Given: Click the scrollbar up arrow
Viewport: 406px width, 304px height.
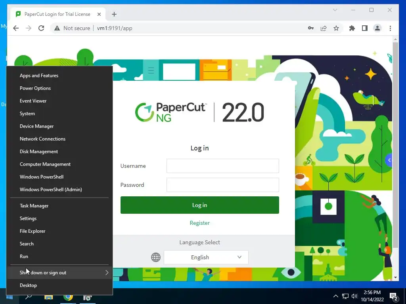Looking at the screenshot, I should [395, 39].
